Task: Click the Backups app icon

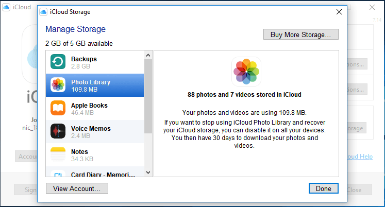Action: [58, 62]
